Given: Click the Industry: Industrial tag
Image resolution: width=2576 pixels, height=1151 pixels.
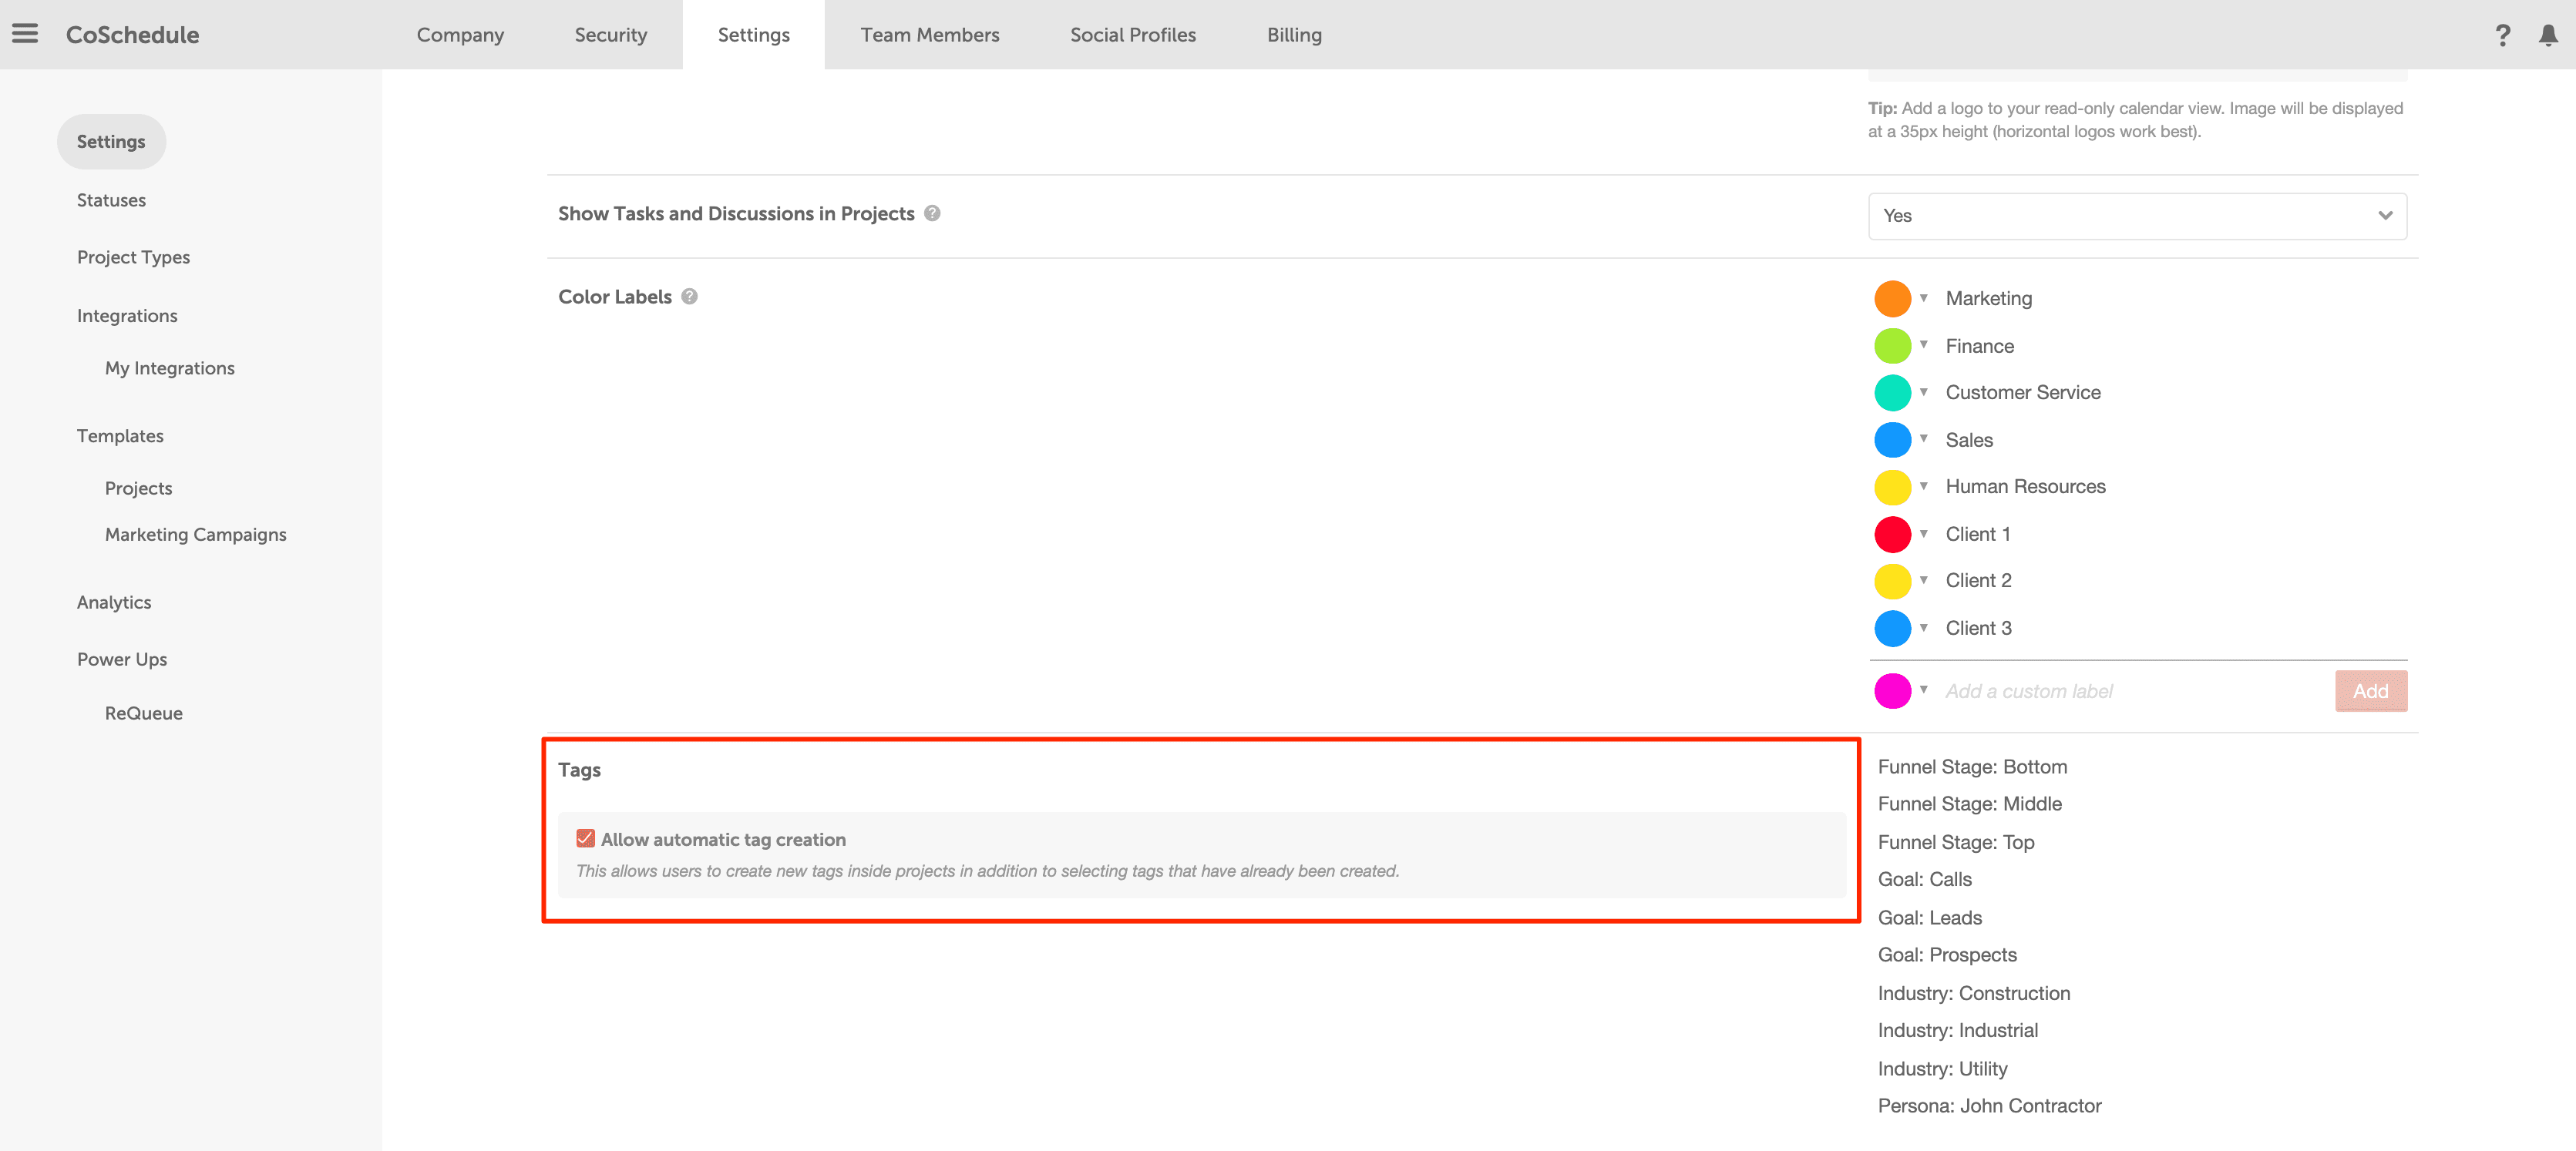Looking at the screenshot, I should point(1957,1030).
